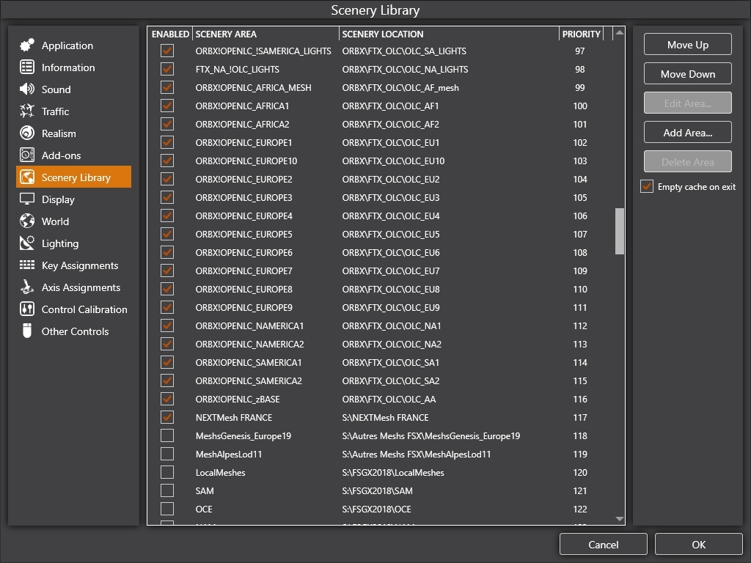Screen dimensions: 751x563
Task: Click the Lighting icon in sidebar
Action: (27, 243)
